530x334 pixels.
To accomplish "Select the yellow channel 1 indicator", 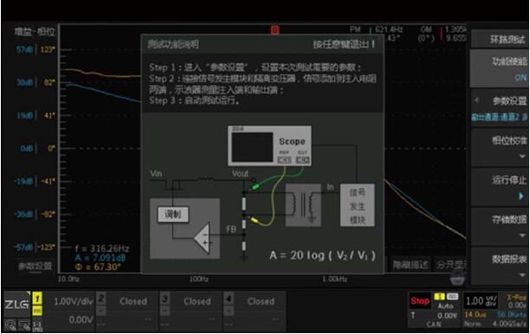I will pyautogui.click(x=37, y=299).
